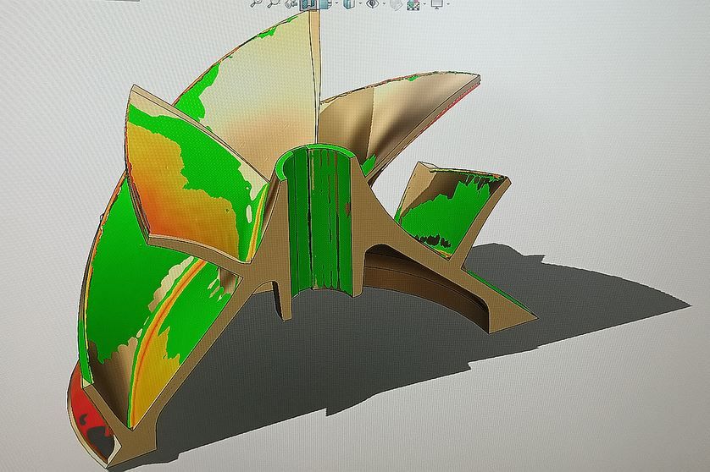Open the View Orientation cube icon
This screenshot has width=710, height=472.
[x=325, y=3]
